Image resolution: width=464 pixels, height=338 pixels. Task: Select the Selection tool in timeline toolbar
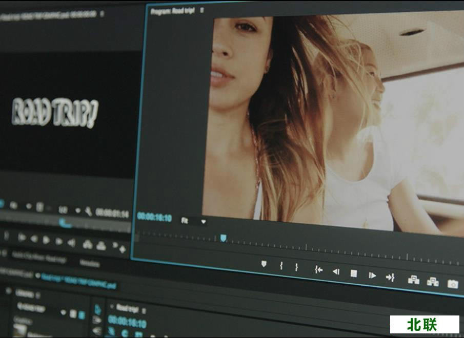[x=97, y=309]
